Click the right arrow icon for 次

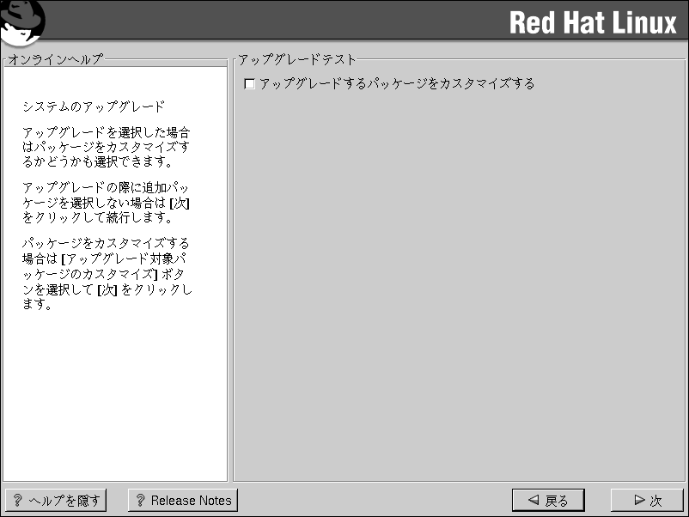tap(638, 501)
